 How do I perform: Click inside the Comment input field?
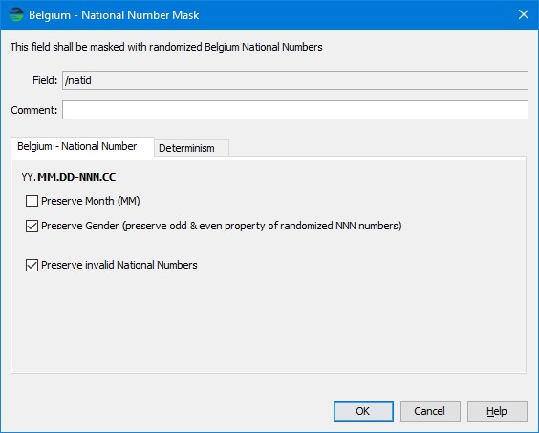(x=295, y=110)
